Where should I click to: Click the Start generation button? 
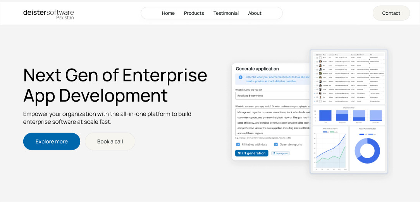coord(251,153)
